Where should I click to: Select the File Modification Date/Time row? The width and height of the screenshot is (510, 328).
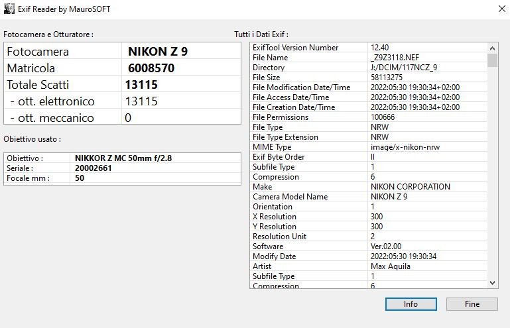pos(369,87)
